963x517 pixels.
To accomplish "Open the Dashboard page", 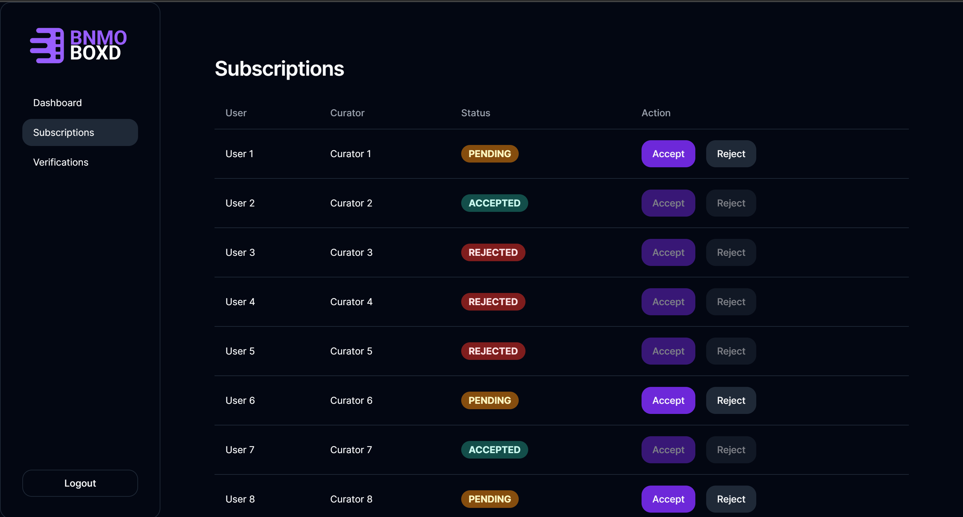I will (x=57, y=103).
